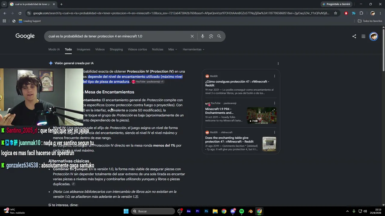Open a new browser tab
This screenshot has width=385, height=216.
coord(61,4)
